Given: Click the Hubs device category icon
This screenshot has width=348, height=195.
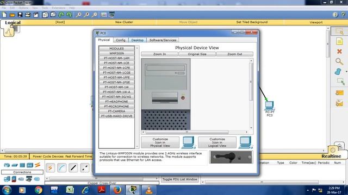Looking at the screenshot, I should click(x=22, y=165).
